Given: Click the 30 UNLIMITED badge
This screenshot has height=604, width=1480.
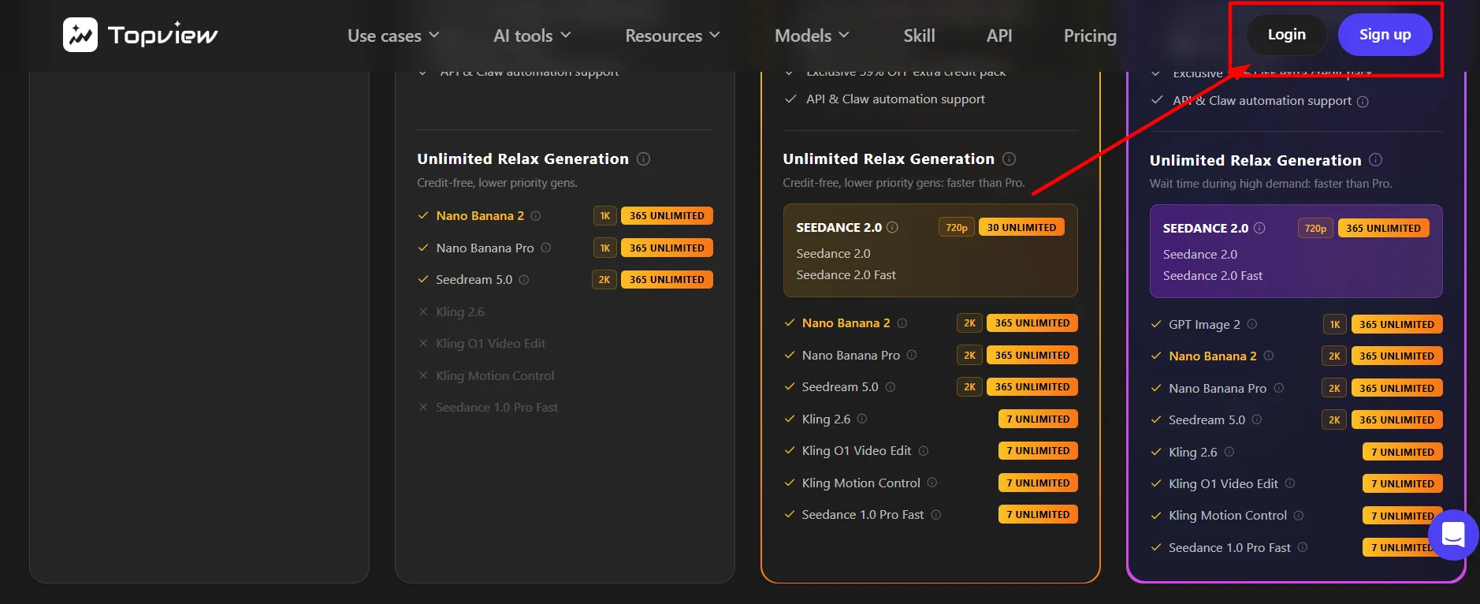Looking at the screenshot, I should pos(1021,227).
